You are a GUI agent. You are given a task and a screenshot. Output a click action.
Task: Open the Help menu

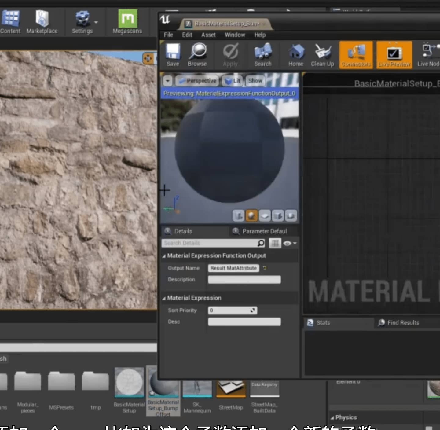(260, 35)
